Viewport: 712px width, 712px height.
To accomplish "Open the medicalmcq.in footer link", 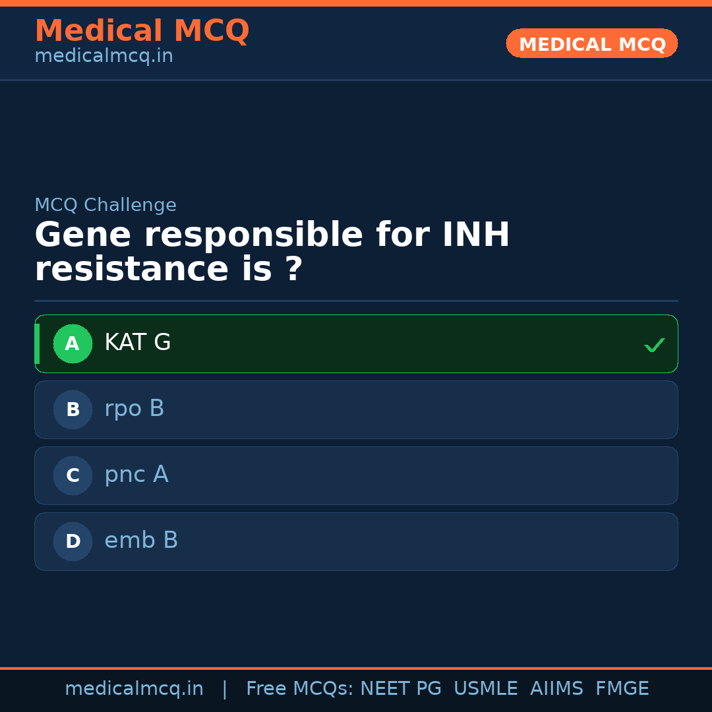I will point(134,689).
